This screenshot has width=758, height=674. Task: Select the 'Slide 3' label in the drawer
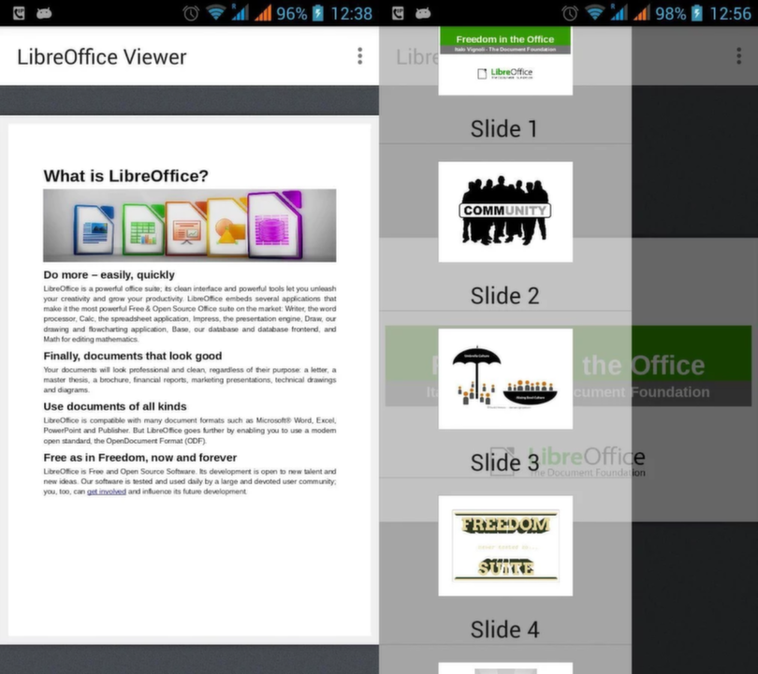[504, 462]
